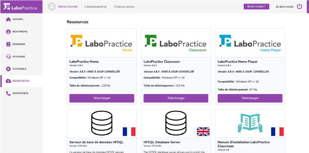
Task: Click the French flag on Serveur HFSQL card
Action: 129,131
